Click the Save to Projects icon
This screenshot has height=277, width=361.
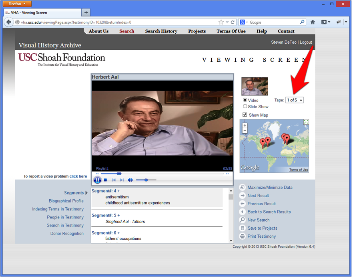(242, 228)
